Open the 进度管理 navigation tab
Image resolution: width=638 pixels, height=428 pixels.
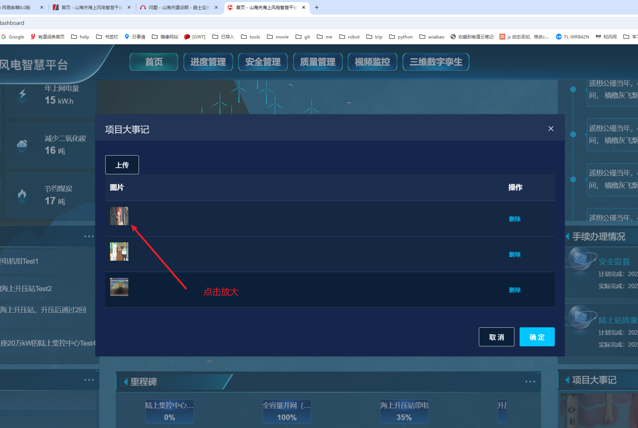pos(208,62)
